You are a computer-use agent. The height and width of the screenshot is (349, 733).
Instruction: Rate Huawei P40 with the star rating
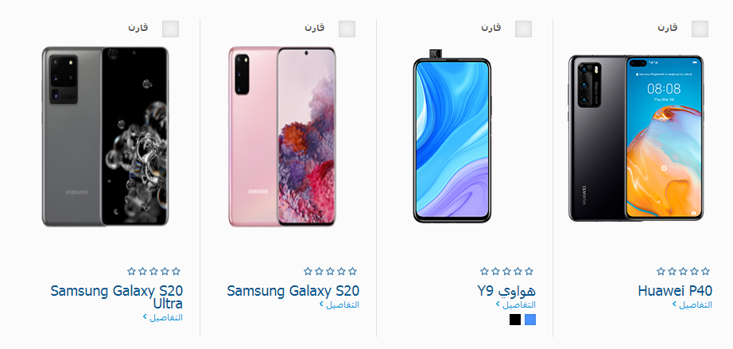(x=683, y=271)
